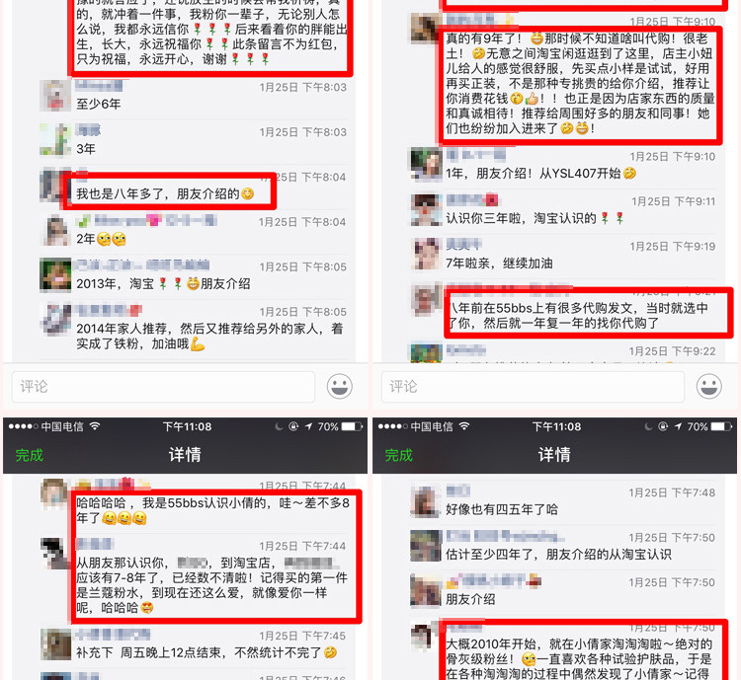
Task: Open avatar beside 好像也有四五年了哈 comment
Action: pos(426,500)
